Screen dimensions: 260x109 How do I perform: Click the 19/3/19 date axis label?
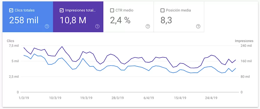86,98
